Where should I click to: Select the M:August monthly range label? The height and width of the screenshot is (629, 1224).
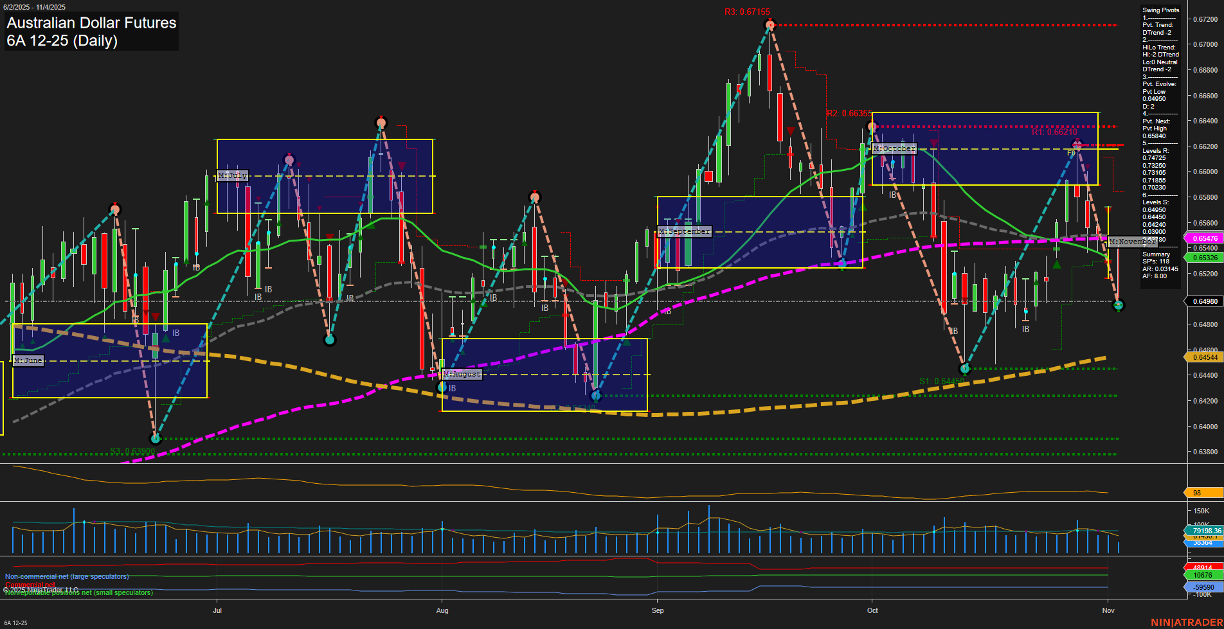coord(462,374)
